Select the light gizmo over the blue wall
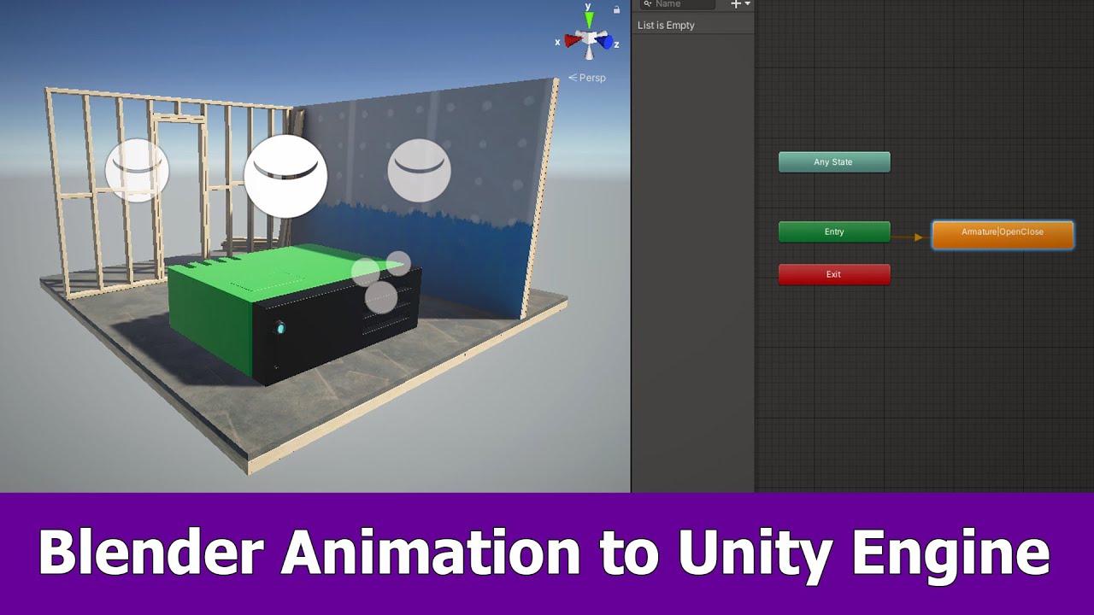This screenshot has width=1094, height=615. [x=419, y=171]
